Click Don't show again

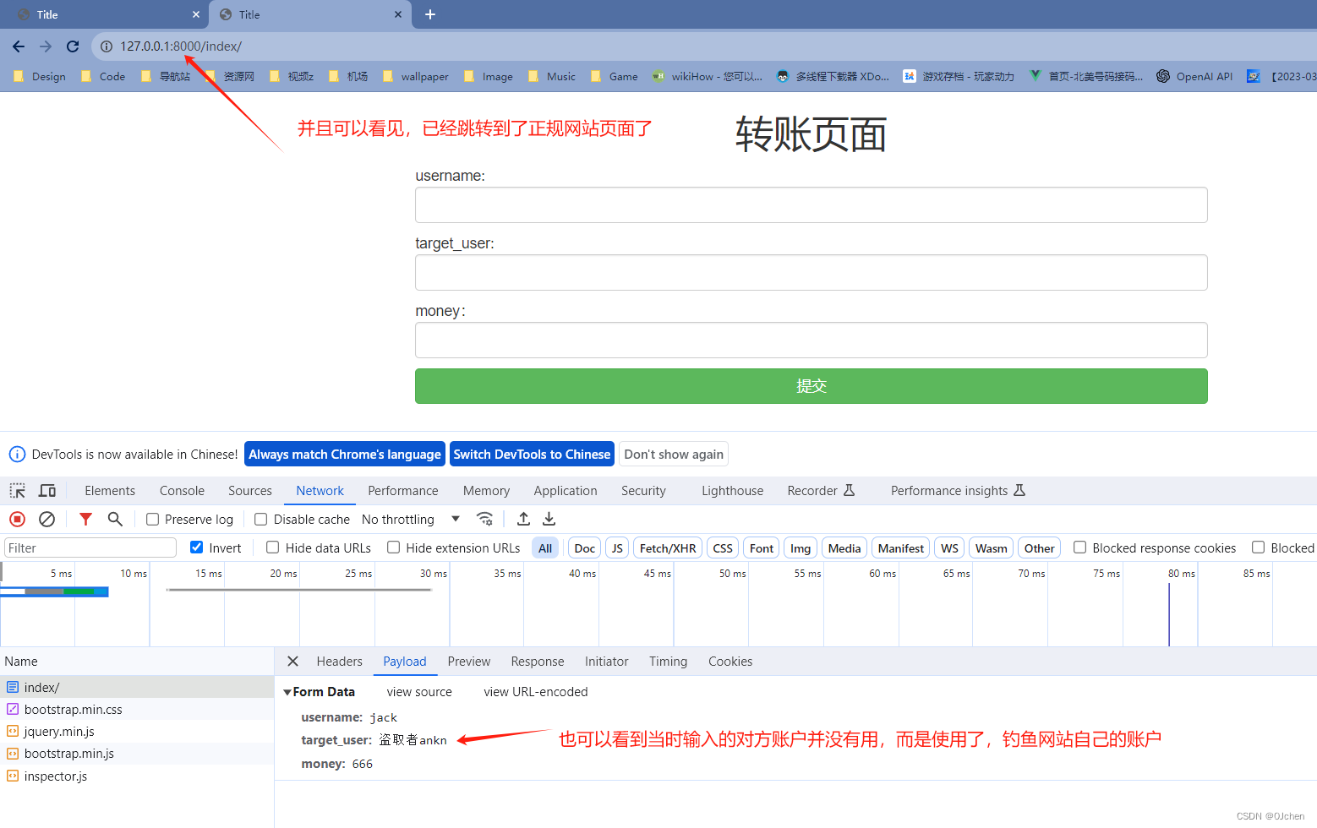click(x=674, y=455)
